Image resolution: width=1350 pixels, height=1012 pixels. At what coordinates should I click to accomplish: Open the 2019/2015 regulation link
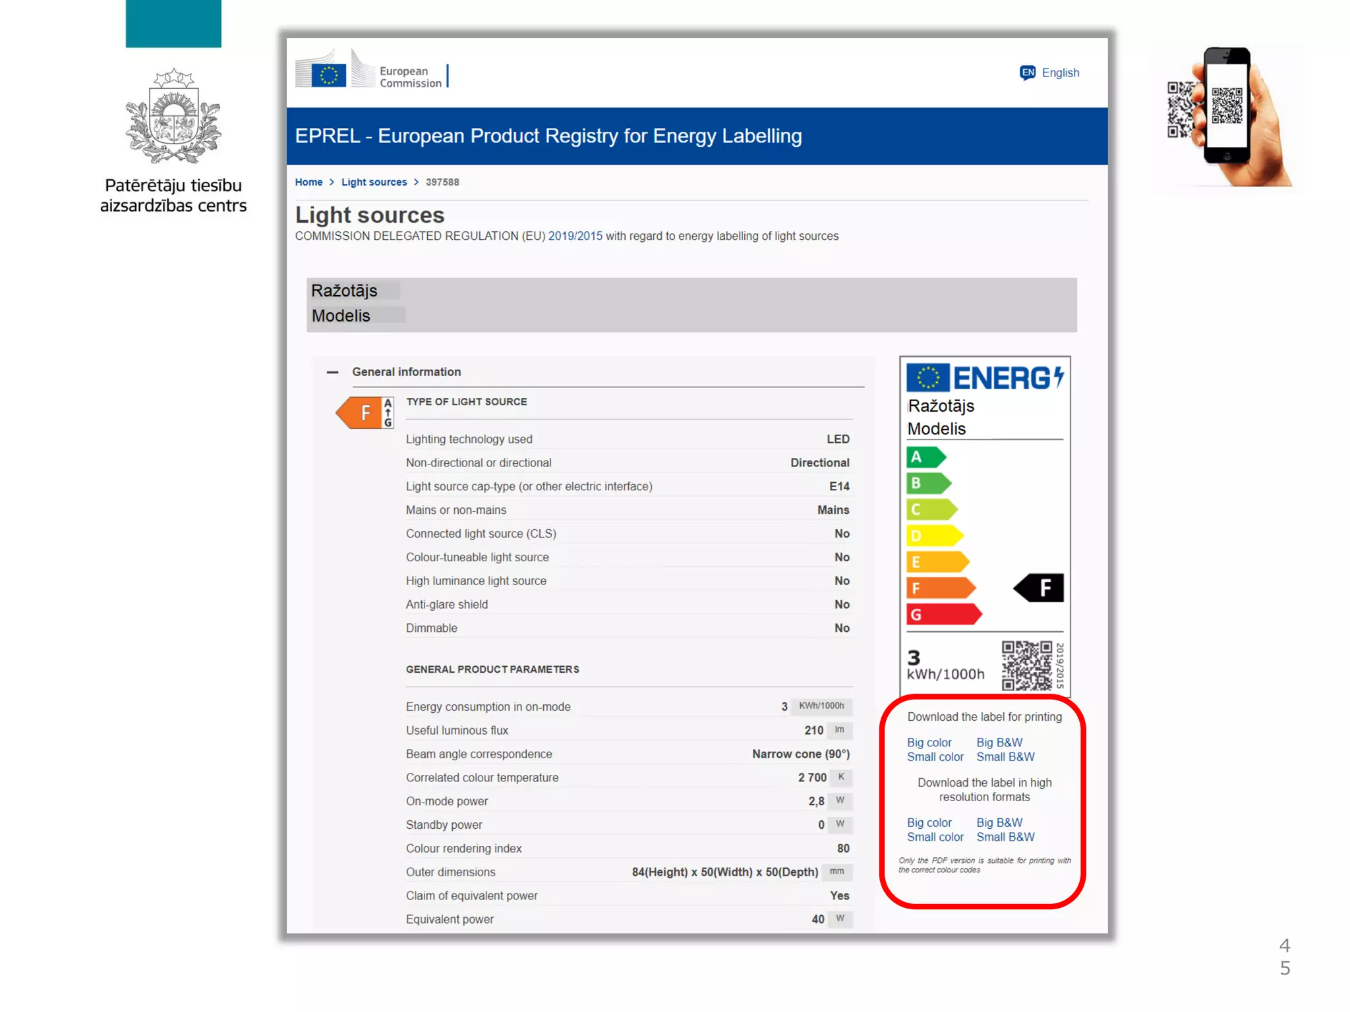coord(575,236)
